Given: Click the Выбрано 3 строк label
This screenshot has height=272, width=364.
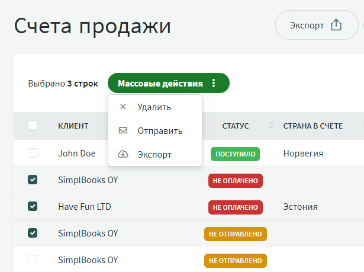Looking at the screenshot, I should pyautogui.click(x=63, y=84).
